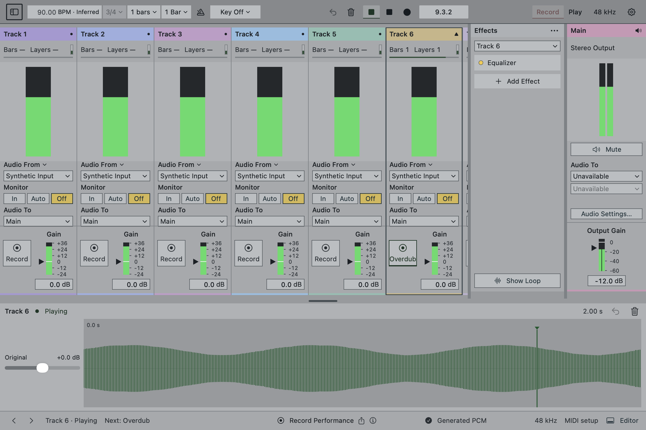Expand Track 5 Audio From chevron

pos(353,165)
